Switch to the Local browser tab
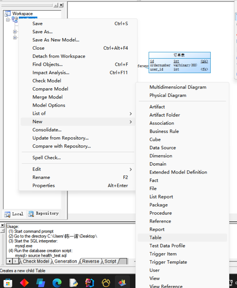This screenshot has width=237, height=288. pos(14,214)
